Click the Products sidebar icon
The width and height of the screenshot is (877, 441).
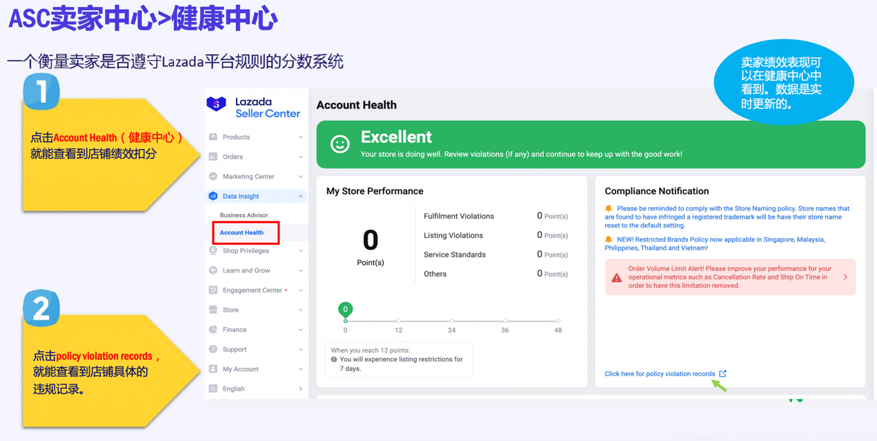coord(213,137)
